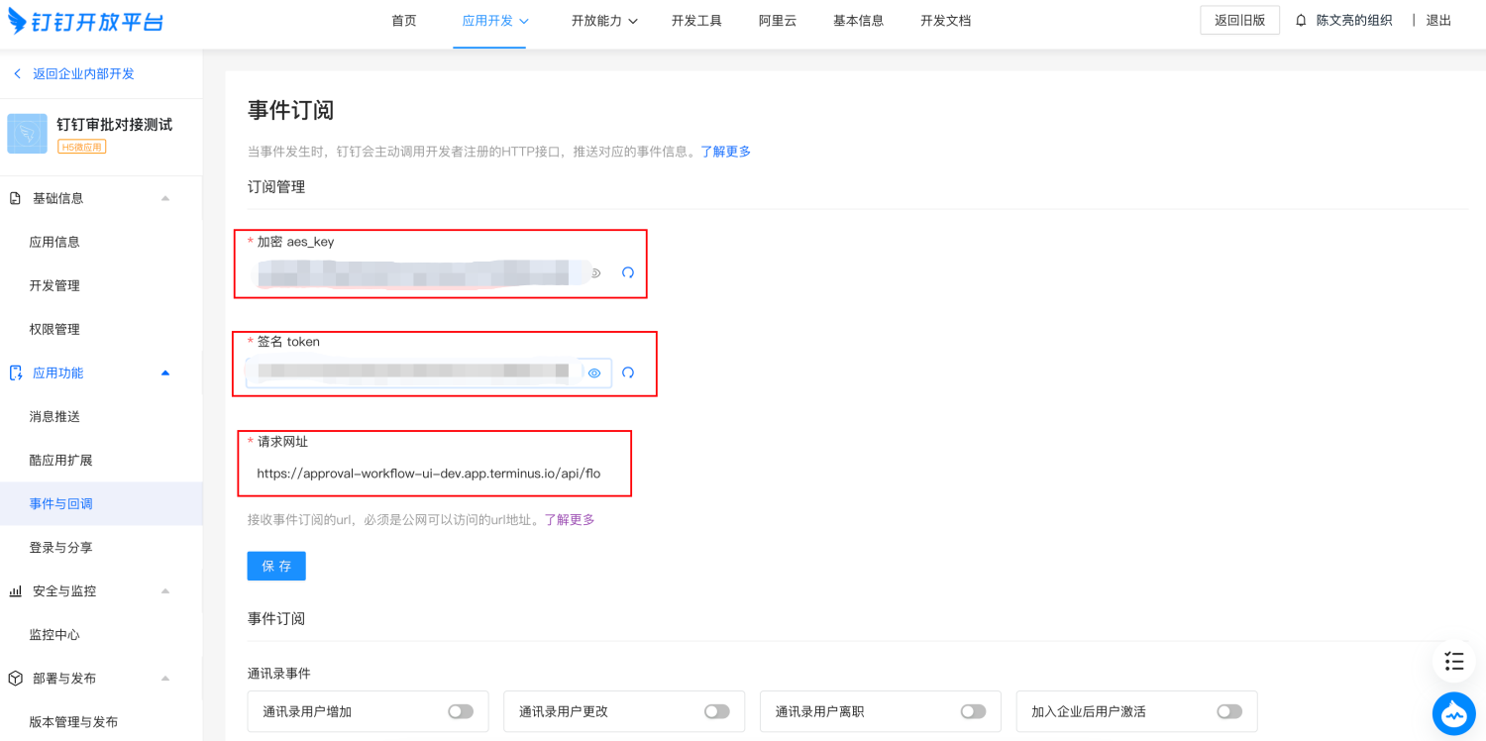Collapse the 部署与发布 section
This screenshot has height=741, width=1486.
(165, 679)
